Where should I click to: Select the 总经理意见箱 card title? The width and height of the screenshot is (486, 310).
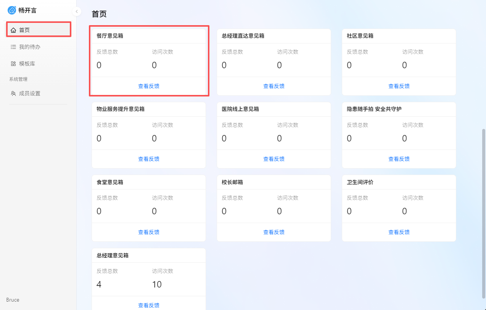pos(113,255)
